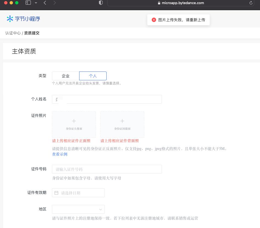Screen dimensions: 260x228
Task: Open the 查看示例 link
Action: pos(60,154)
